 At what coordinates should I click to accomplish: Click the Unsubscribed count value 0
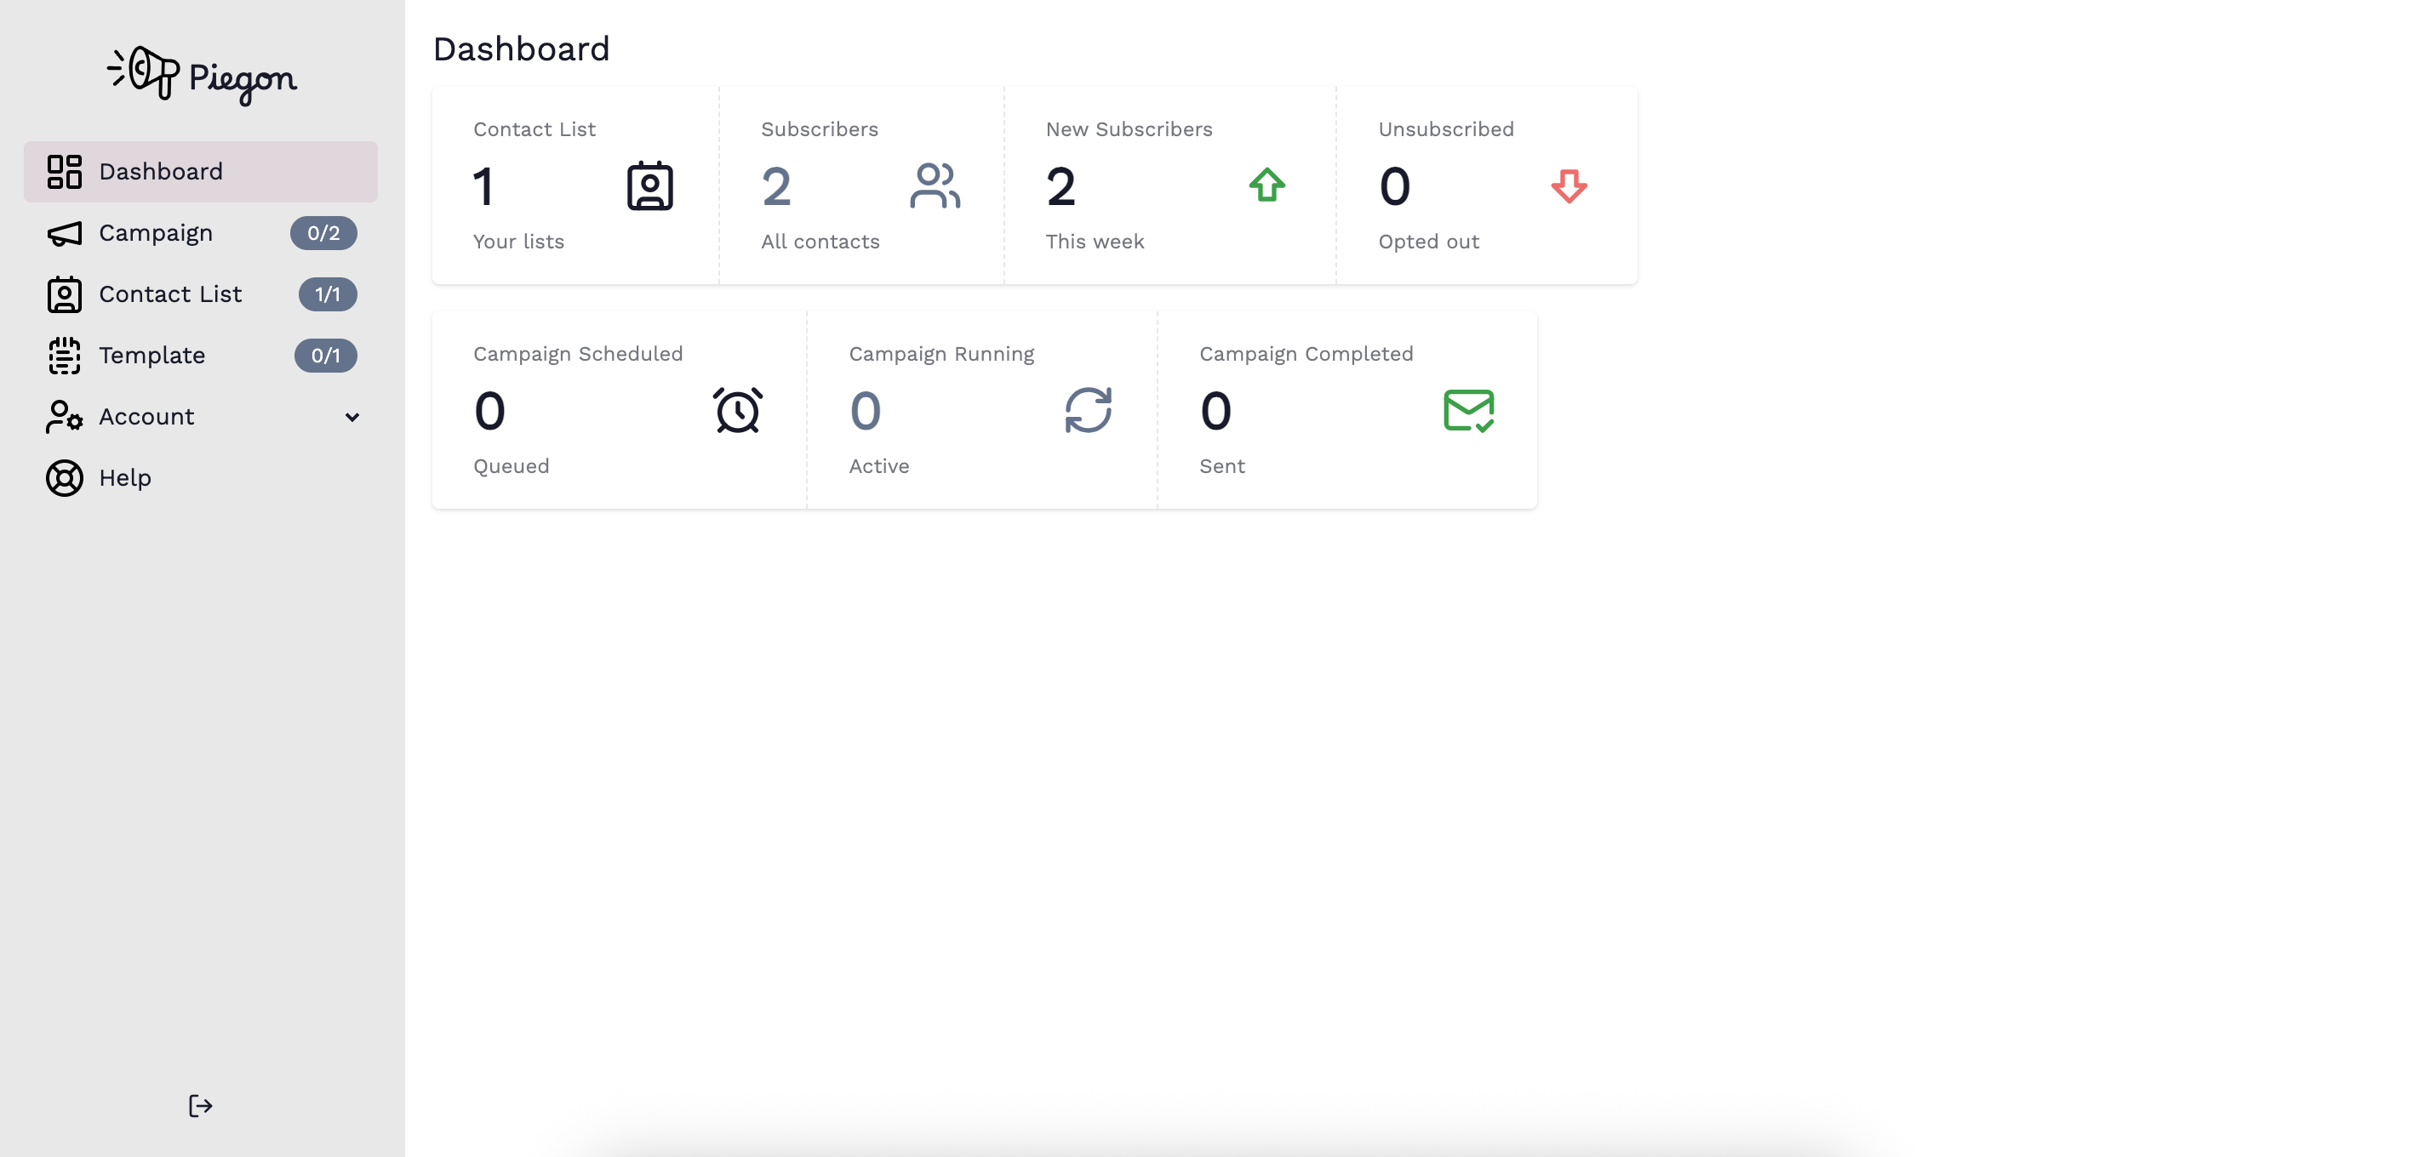(x=1394, y=186)
